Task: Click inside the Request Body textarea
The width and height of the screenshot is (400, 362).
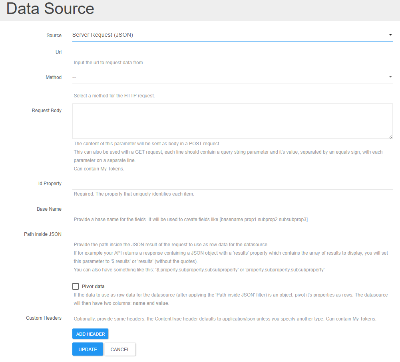Action: point(232,121)
